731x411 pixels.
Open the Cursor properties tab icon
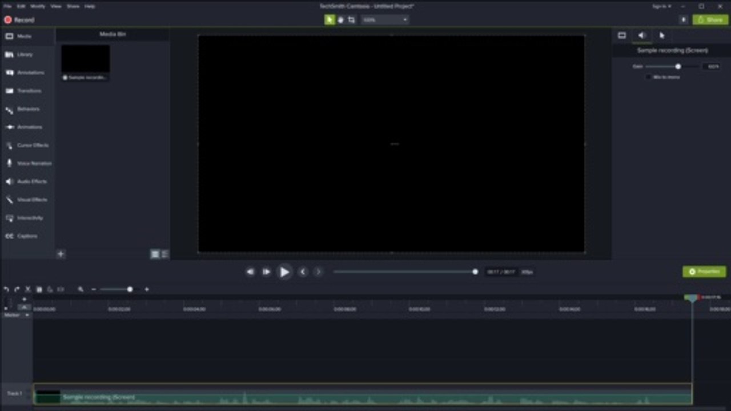click(662, 35)
